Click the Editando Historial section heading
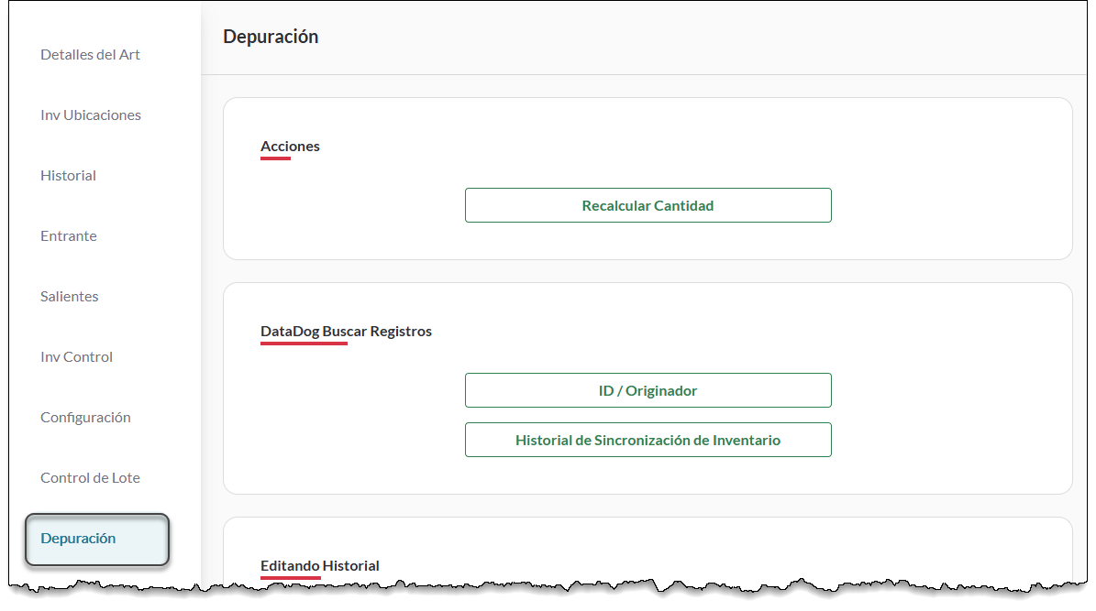Screen dimensions: 1096x611 (x=319, y=566)
